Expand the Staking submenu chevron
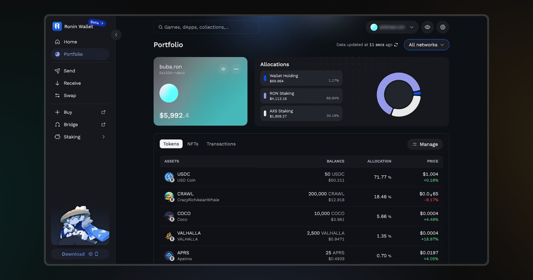 coord(103,137)
